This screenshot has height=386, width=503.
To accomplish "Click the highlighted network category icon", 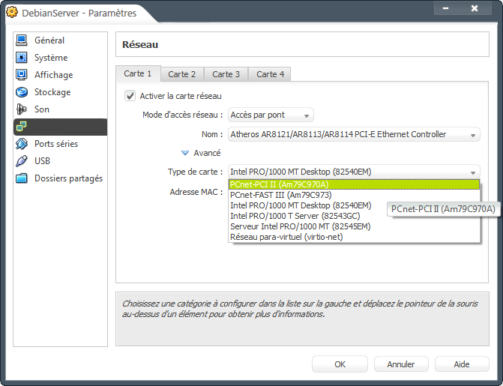I will [x=22, y=127].
